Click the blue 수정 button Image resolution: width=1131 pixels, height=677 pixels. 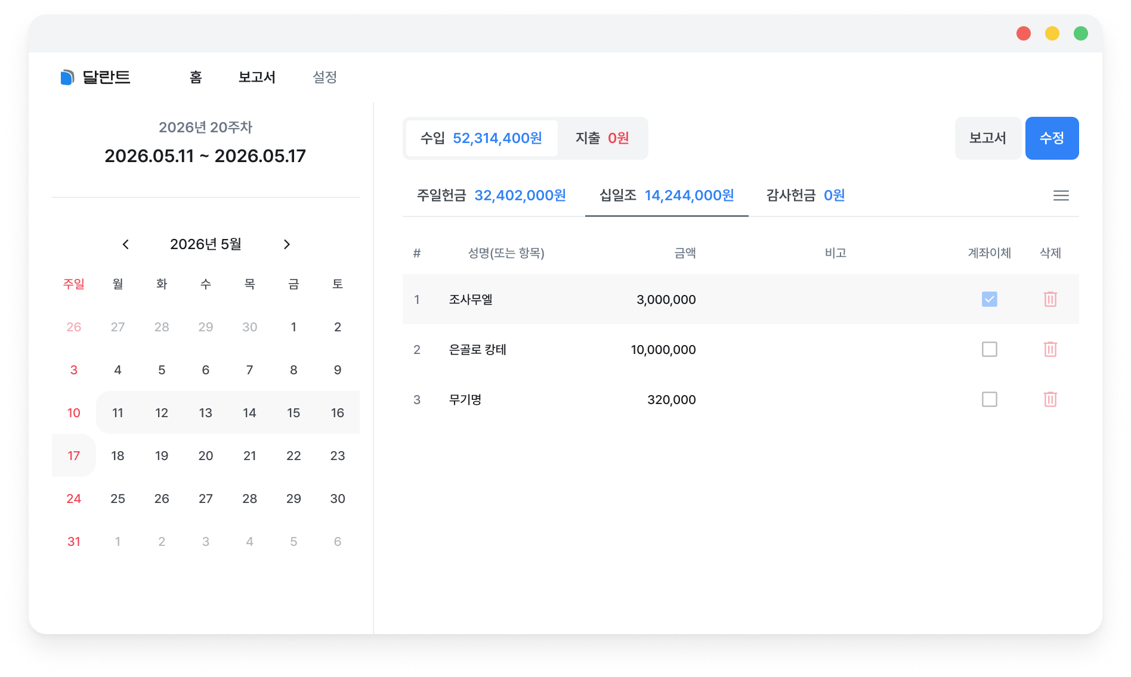click(x=1052, y=138)
